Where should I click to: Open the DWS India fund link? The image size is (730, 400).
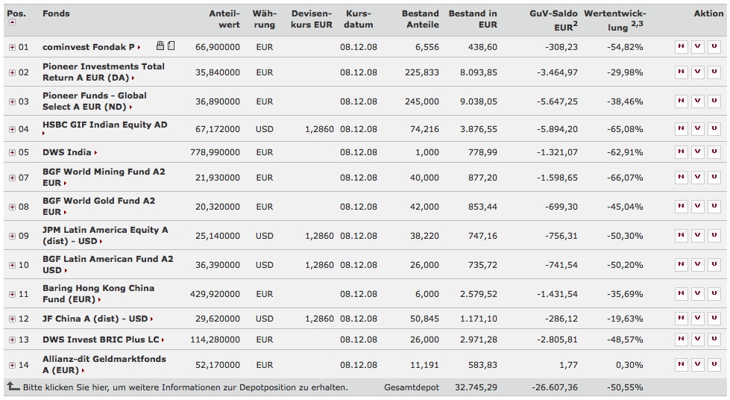coord(67,152)
